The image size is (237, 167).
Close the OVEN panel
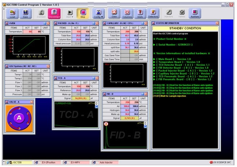(48, 23)
